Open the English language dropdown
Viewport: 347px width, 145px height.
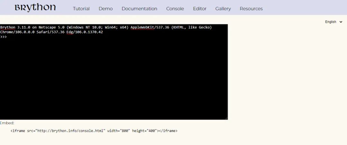[334, 22]
